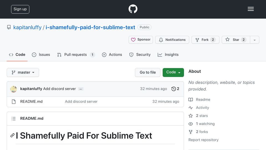The height and width of the screenshot is (150, 266).
Task: Open the kapitanluffy owner profile link
Action: click(x=27, y=27)
